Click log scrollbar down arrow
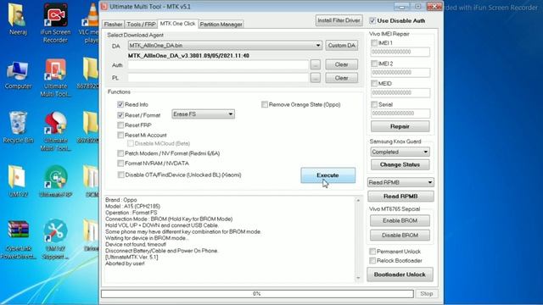The image size is (543, 305). point(358,278)
